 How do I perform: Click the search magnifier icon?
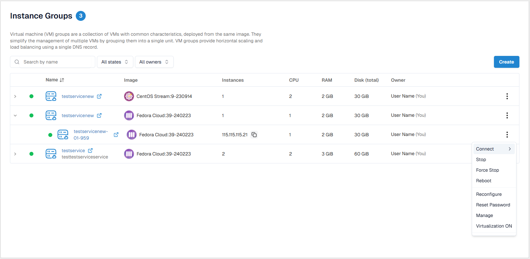[x=17, y=62]
